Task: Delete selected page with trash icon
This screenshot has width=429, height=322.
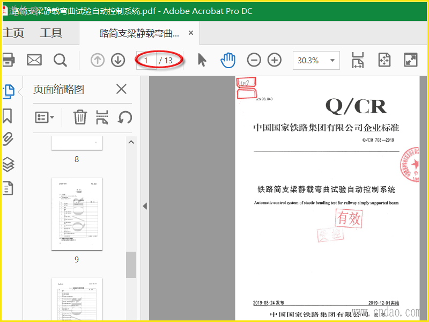Action: 80,117
